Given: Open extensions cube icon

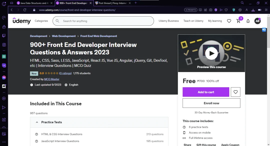Looking at the screenshot, I should [x=240, y=10].
